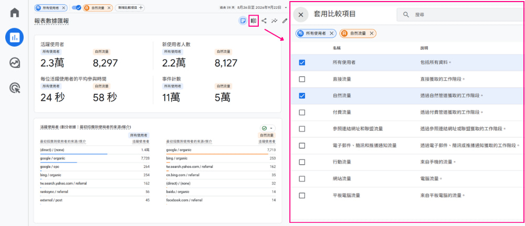Open the Home icon in sidebar
This screenshot has width=525, height=226.
pyautogui.click(x=14, y=13)
